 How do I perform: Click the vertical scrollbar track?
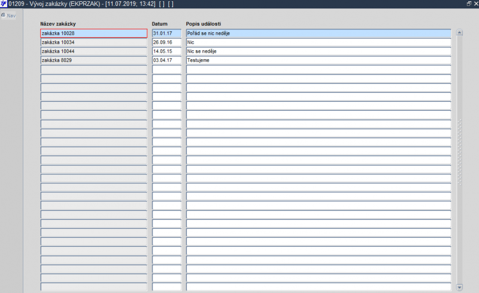click(x=459, y=159)
